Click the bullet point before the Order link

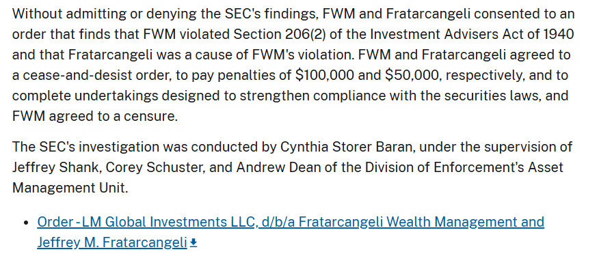tap(26, 223)
